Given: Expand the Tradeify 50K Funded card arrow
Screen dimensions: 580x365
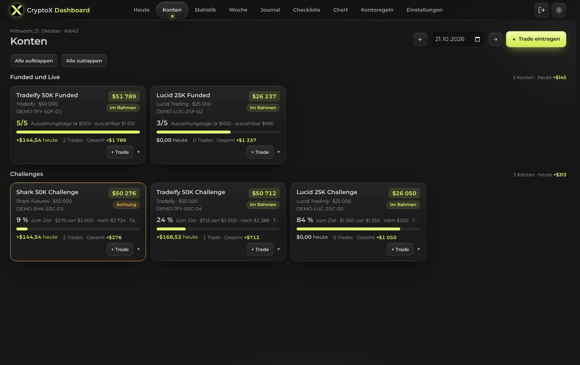Looking at the screenshot, I should point(138,152).
